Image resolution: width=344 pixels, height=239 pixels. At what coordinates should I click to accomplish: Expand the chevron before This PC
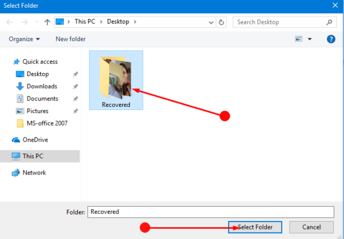tap(69, 22)
